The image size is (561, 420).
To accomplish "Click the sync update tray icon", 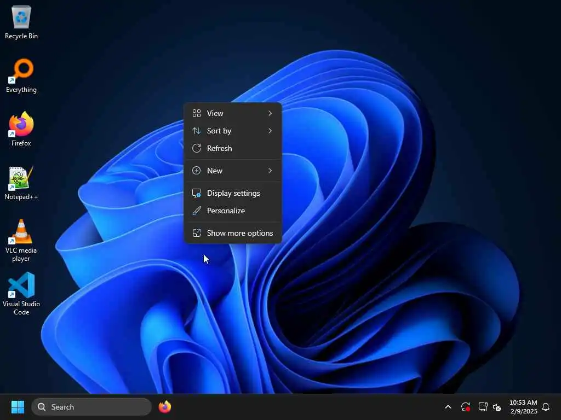I will click(466, 407).
